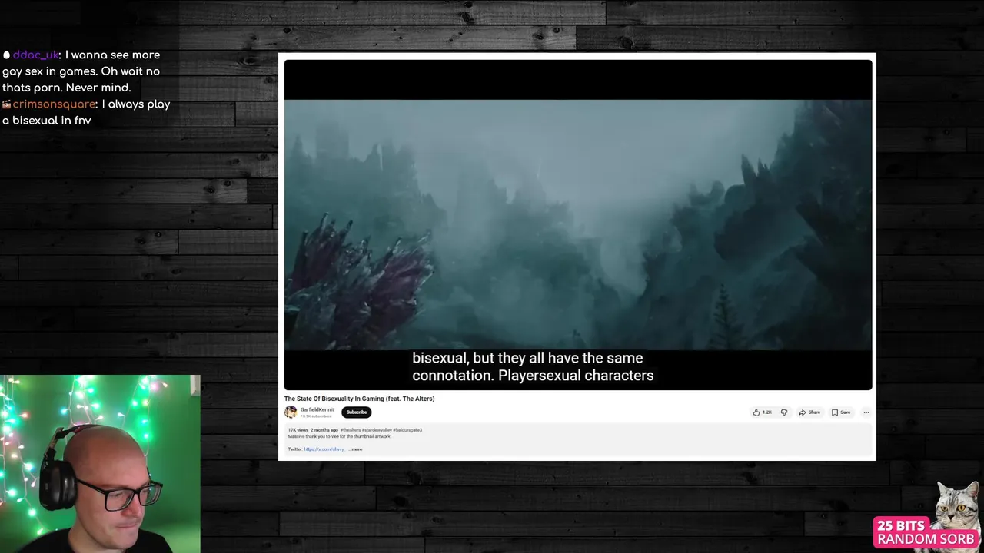
Task: Click the #stardewvalley hashtag
Action: 377,430
